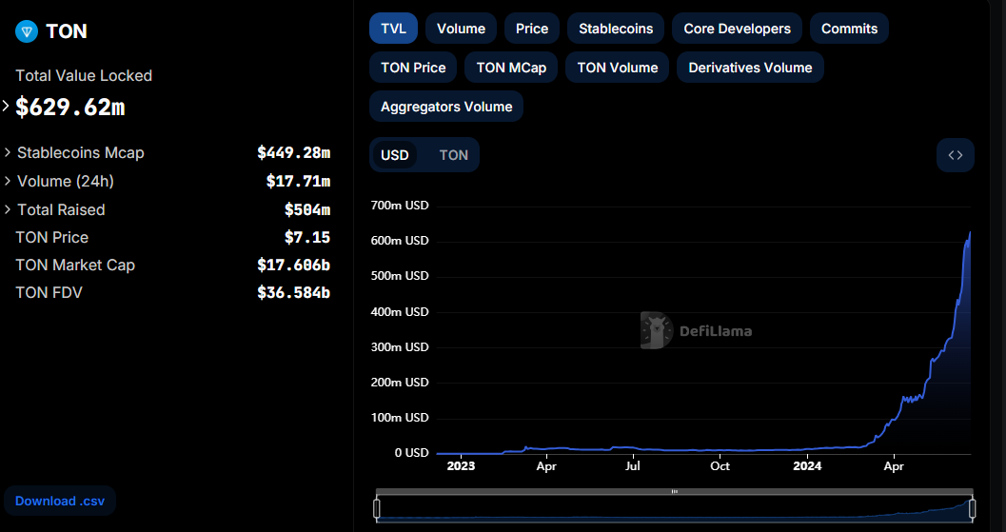Toggle the TON MCap series
Screen dimensions: 1006x532
point(511,68)
